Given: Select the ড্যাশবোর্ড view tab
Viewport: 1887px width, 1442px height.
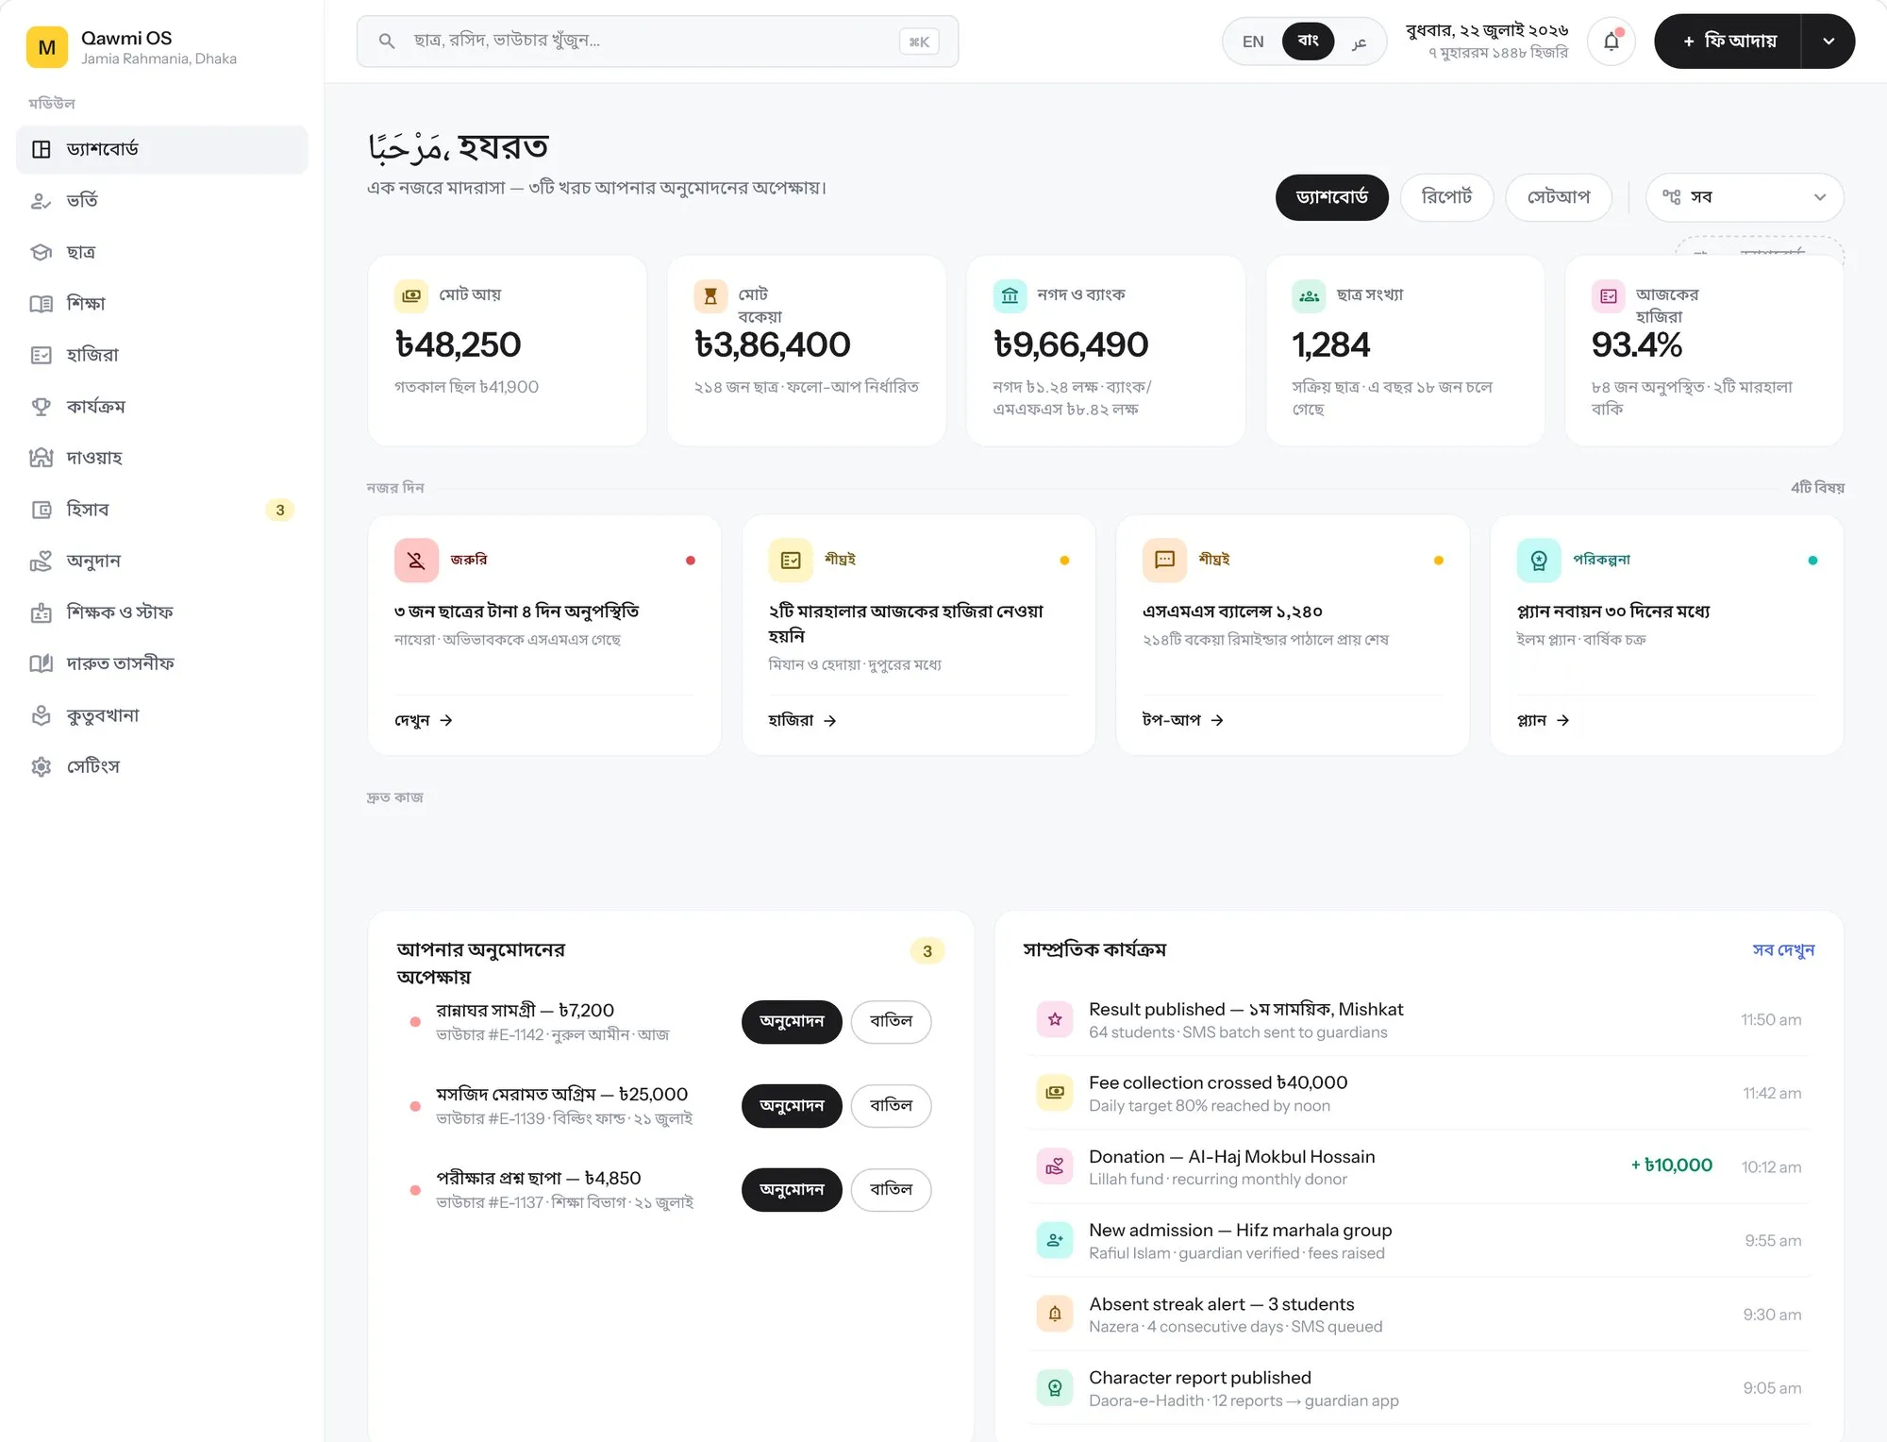Looking at the screenshot, I should [1331, 197].
